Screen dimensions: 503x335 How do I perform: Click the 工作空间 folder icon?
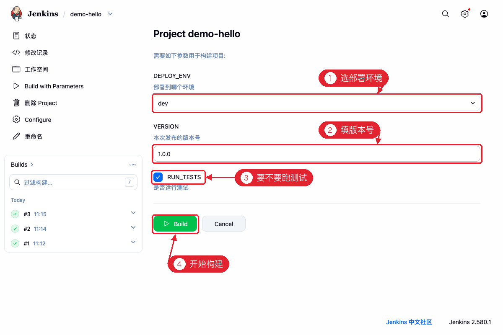(x=16, y=69)
